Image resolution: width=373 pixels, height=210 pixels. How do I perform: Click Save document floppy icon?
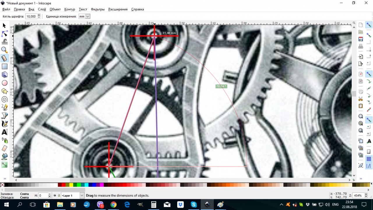pos(361,39)
